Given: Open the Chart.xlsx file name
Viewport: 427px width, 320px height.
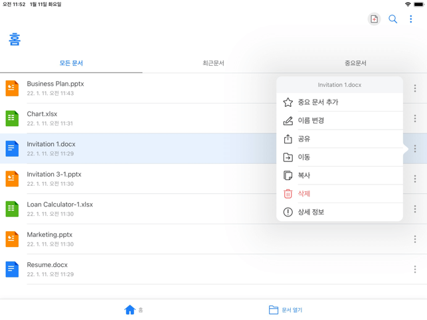Looking at the screenshot, I should (42, 114).
